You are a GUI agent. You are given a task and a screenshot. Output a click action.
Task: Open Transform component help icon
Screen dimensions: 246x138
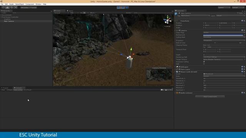point(242,21)
